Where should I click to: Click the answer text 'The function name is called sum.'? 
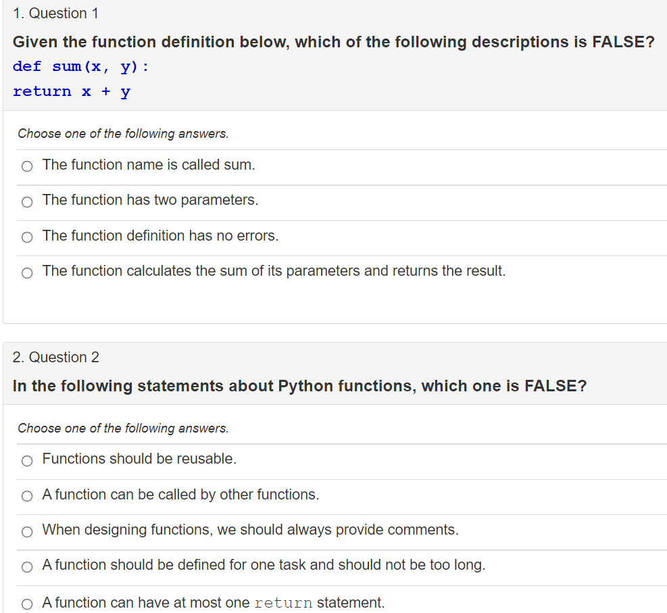149,165
